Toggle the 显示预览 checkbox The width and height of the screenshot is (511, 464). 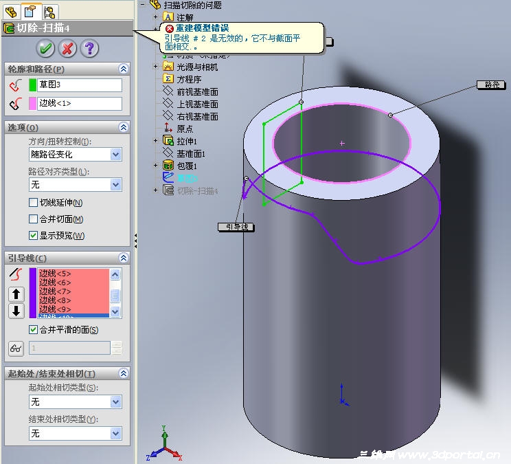pyautogui.click(x=33, y=235)
